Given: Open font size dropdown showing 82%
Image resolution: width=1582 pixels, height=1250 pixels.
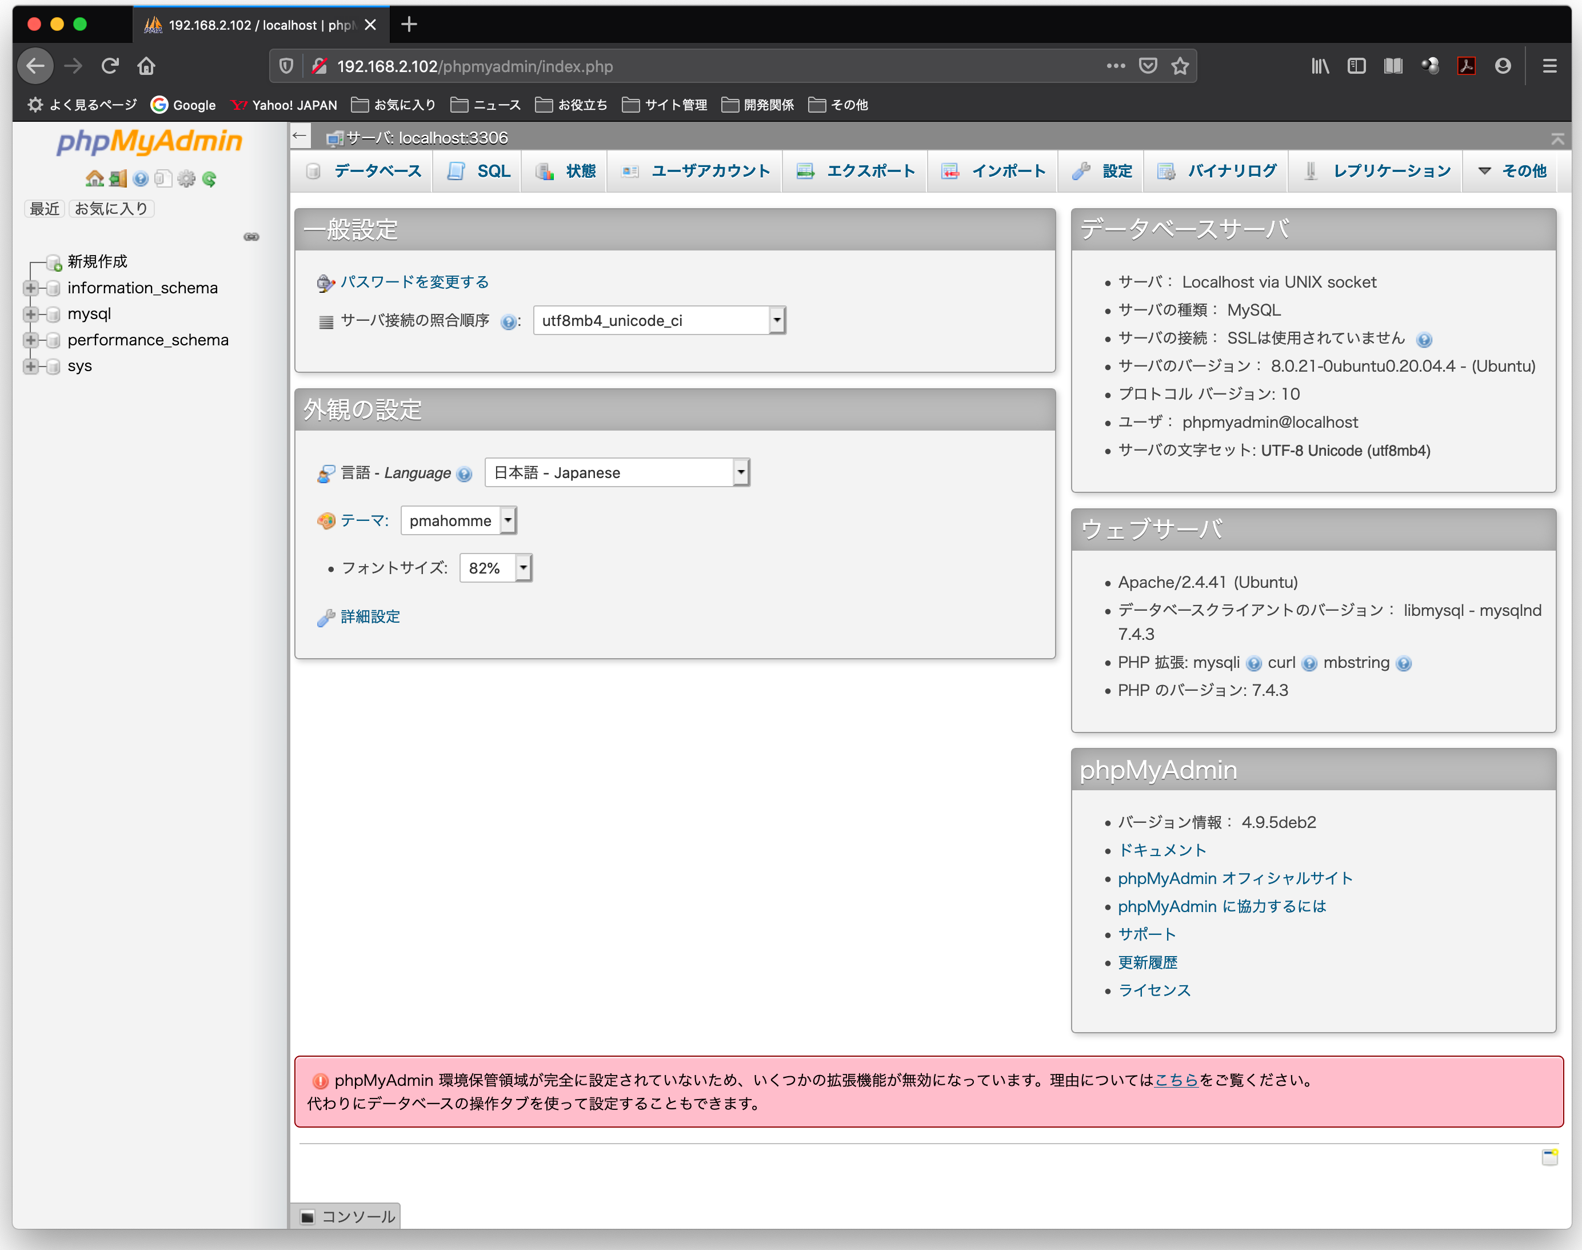Looking at the screenshot, I should pyautogui.click(x=496, y=568).
